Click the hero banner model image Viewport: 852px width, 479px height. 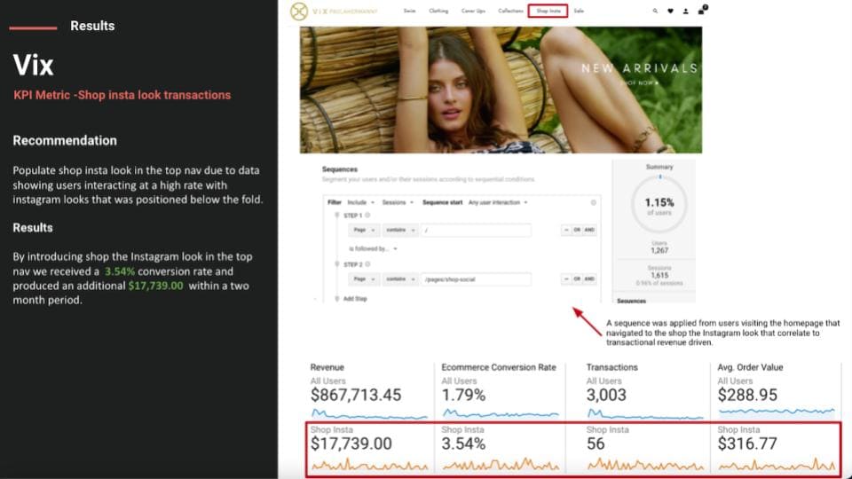tap(501, 90)
